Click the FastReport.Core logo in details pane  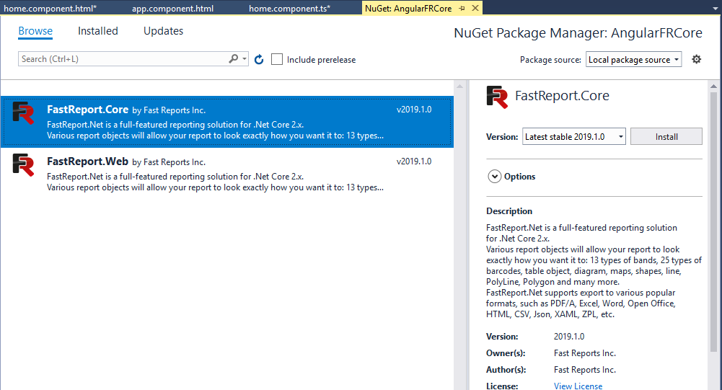point(497,97)
